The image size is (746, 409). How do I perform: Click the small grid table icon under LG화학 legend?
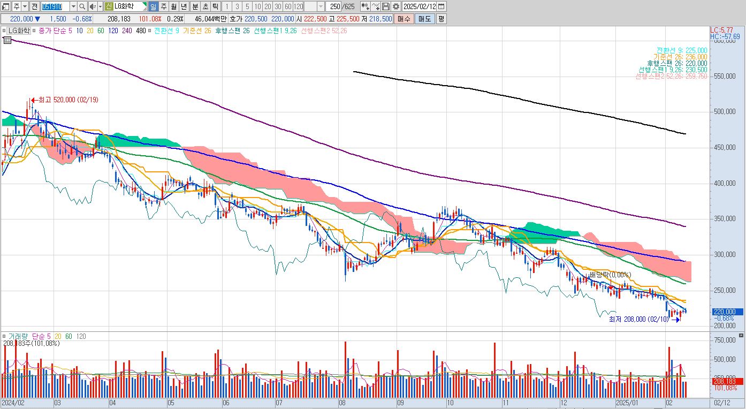click(x=7, y=40)
